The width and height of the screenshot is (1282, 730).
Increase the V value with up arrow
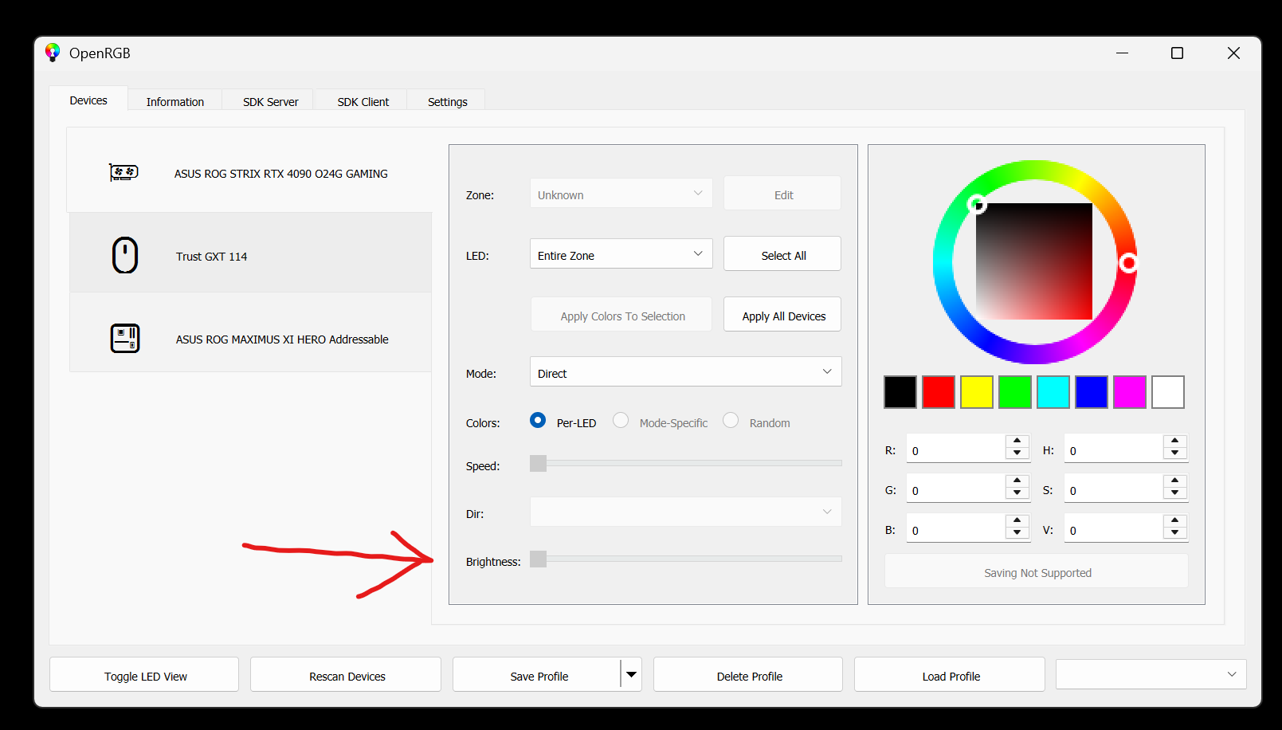click(1175, 520)
